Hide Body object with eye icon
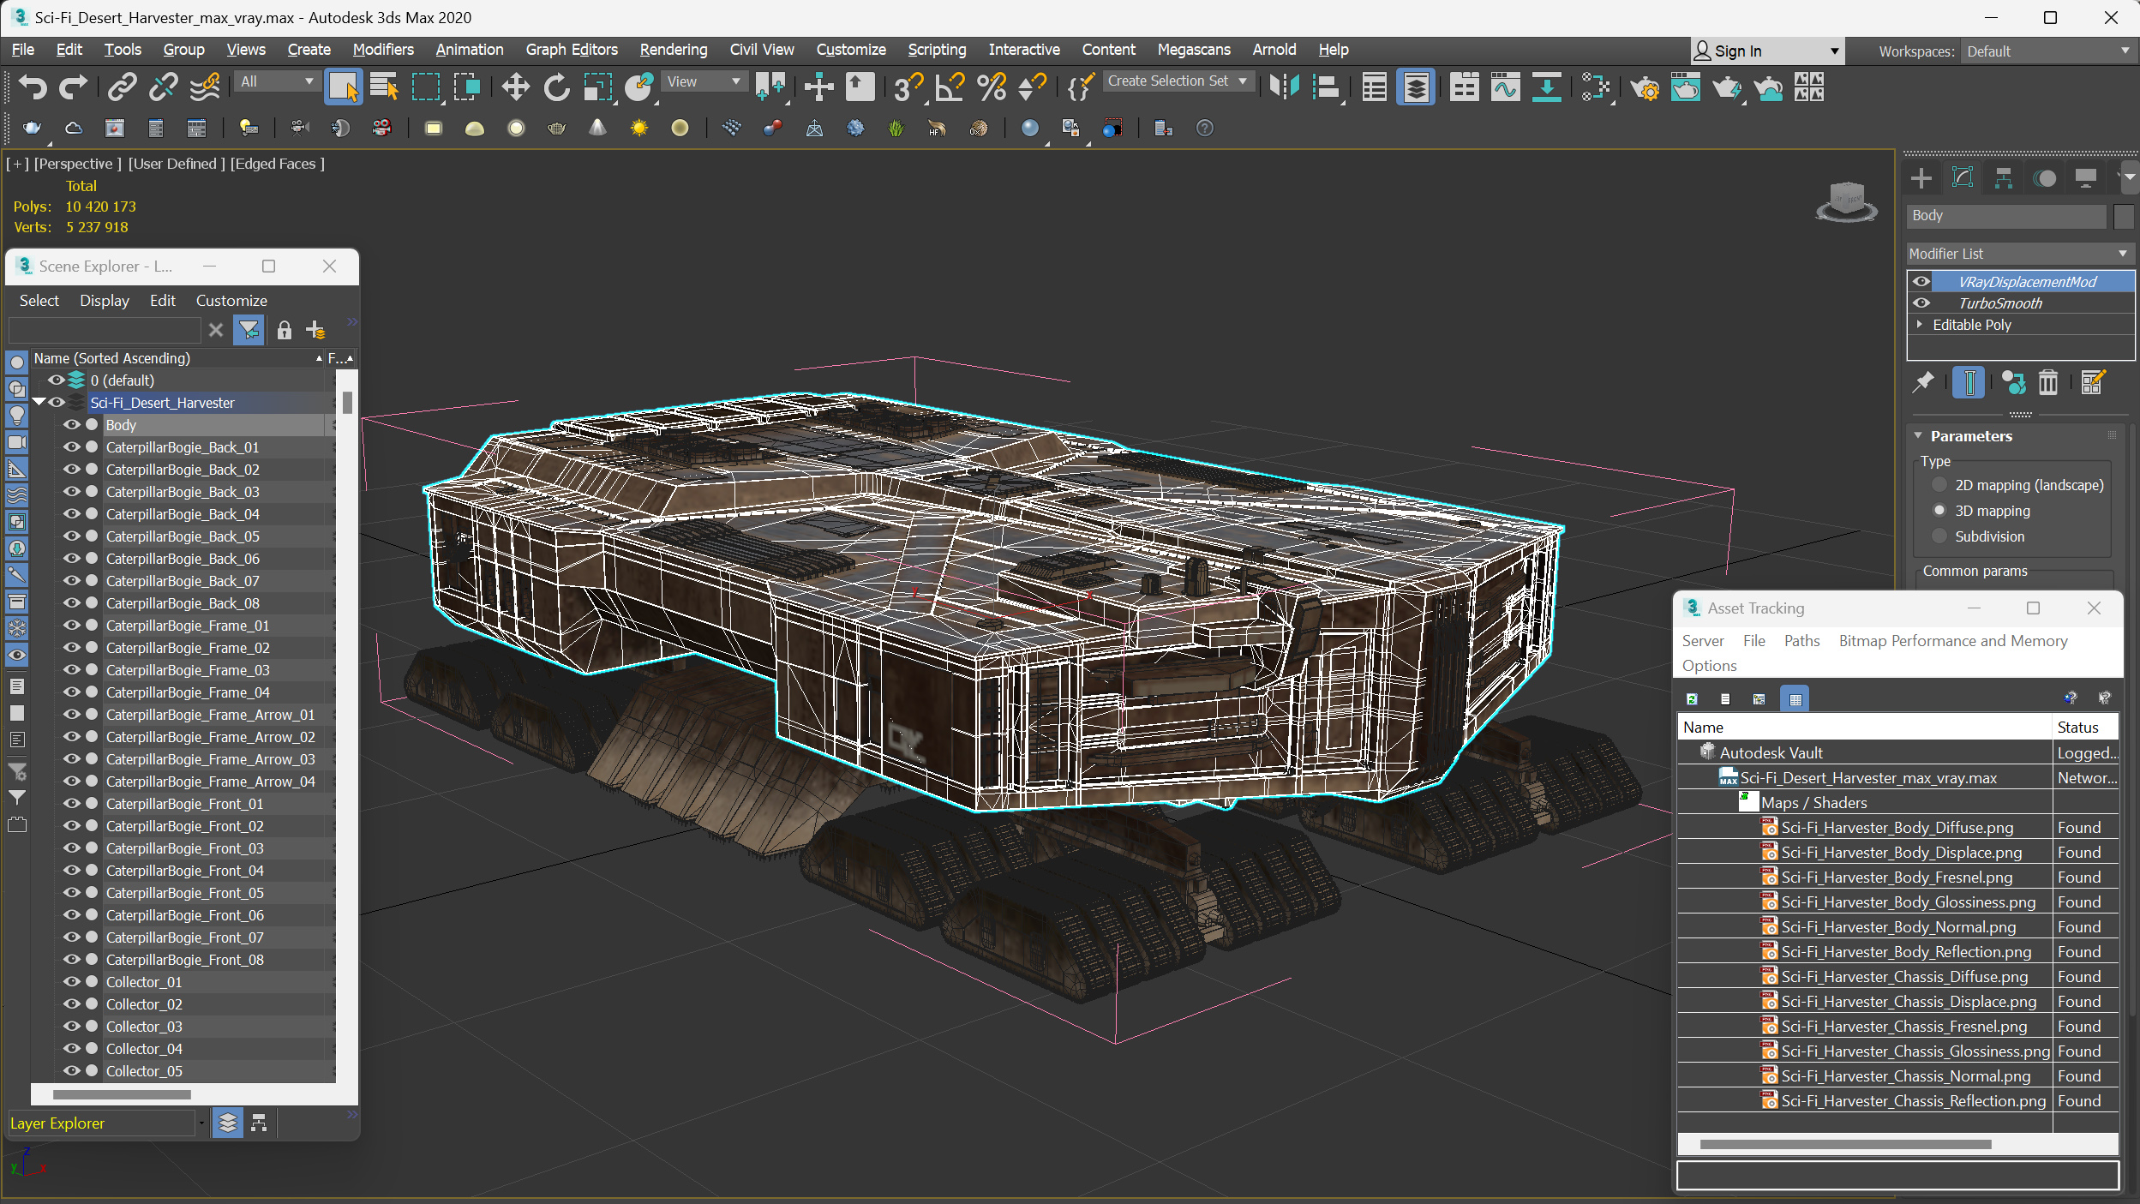Viewport: 2140px width, 1204px height. pyautogui.click(x=72, y=425)
